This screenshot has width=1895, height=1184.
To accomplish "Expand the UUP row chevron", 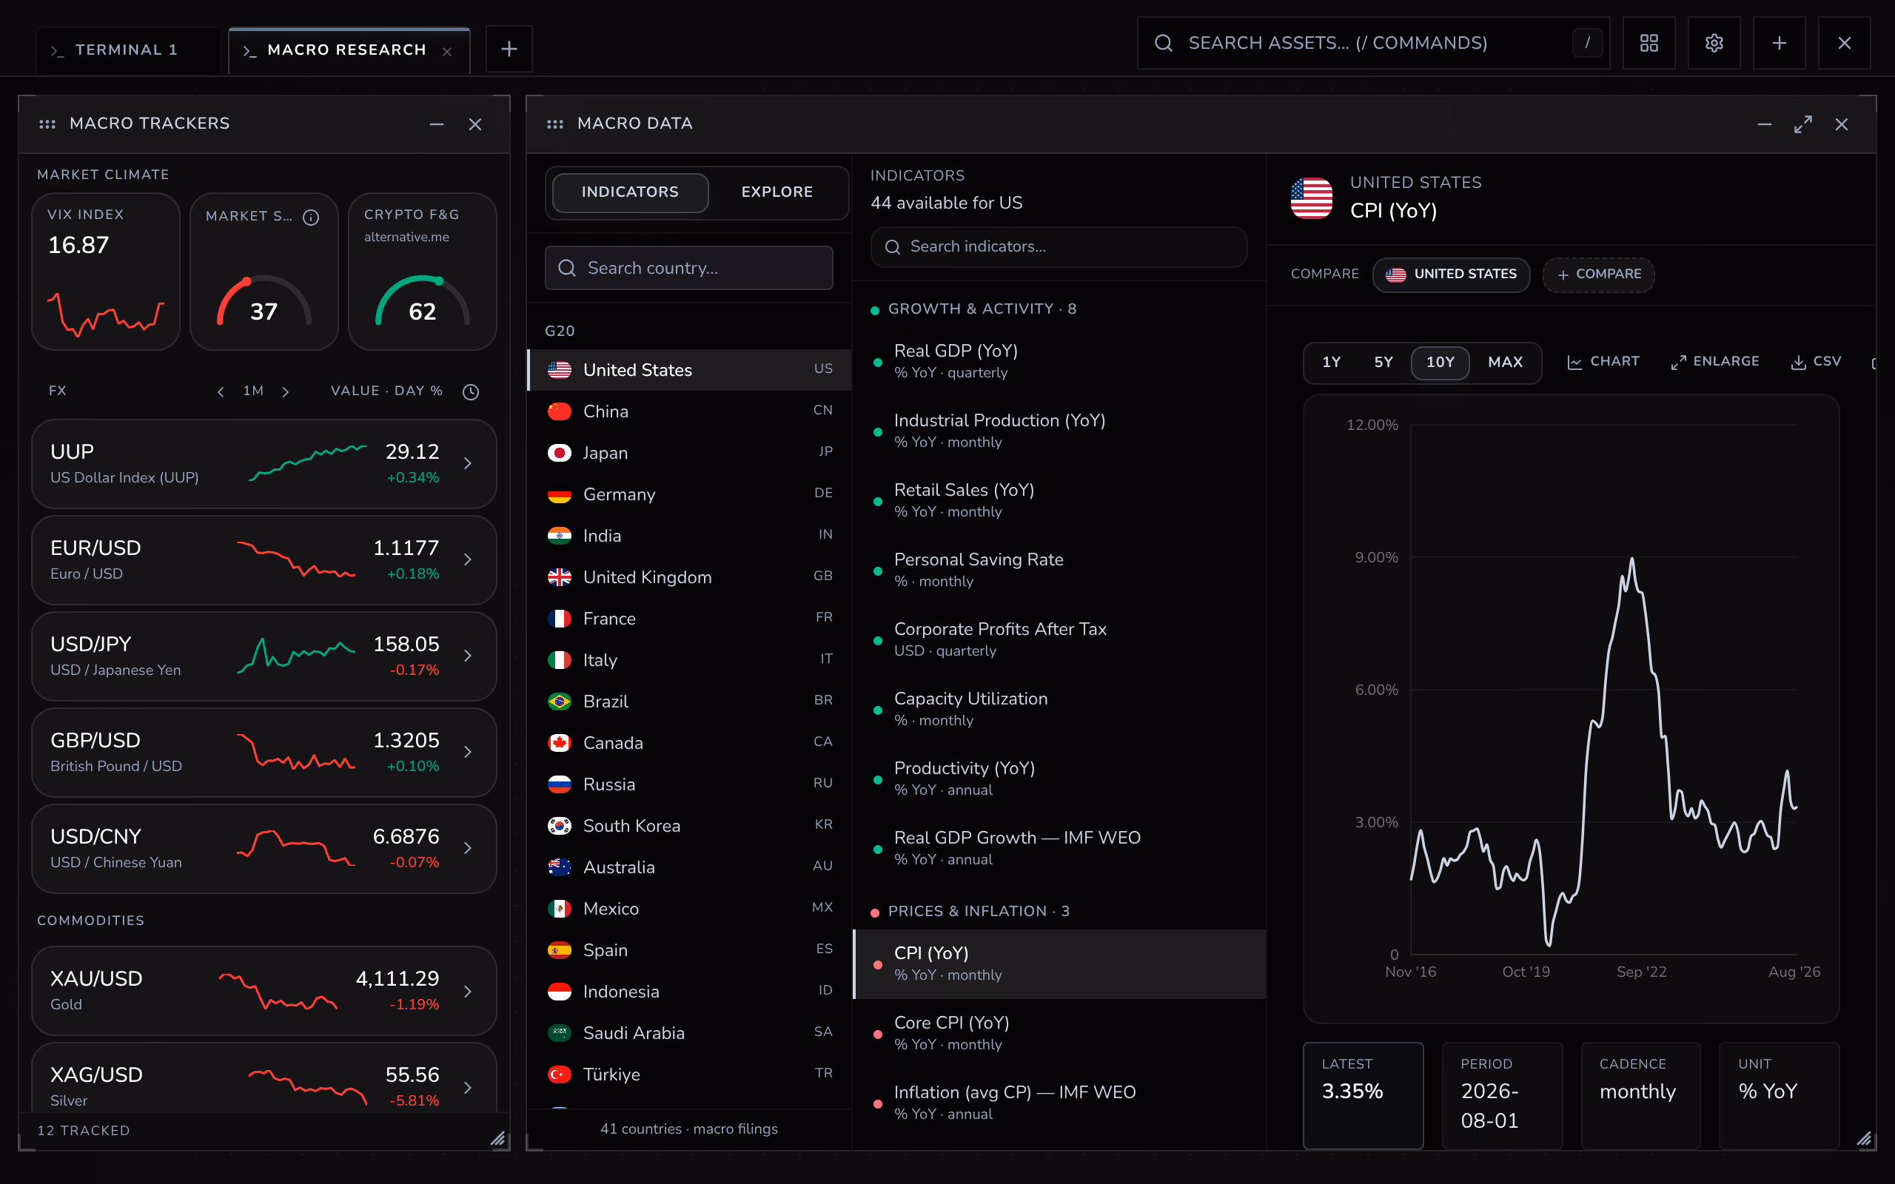I will 468,463.
